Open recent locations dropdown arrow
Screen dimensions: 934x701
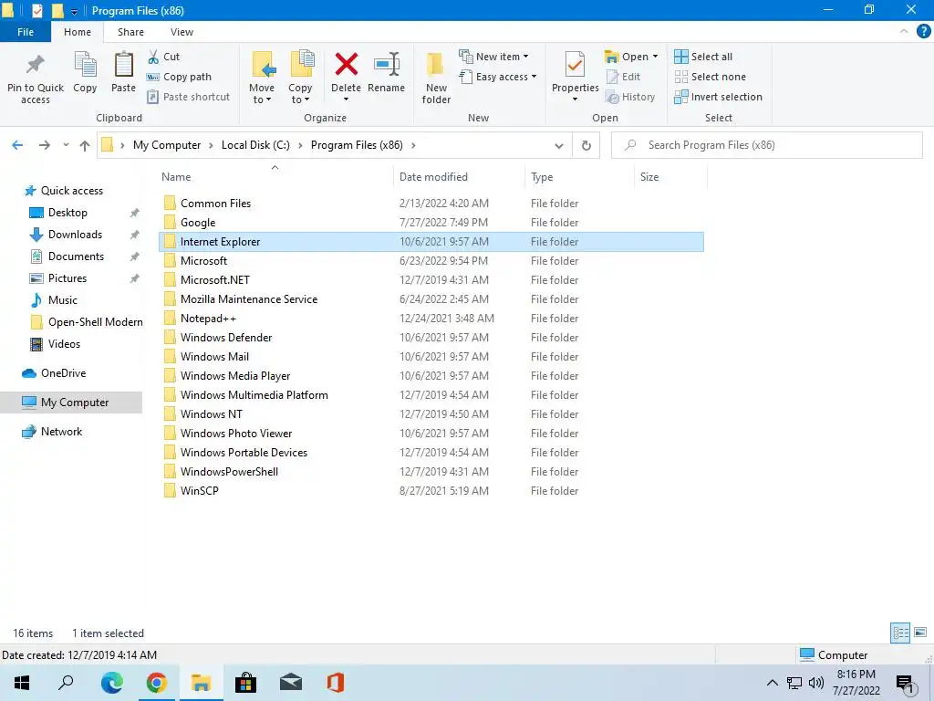pyautogui.click(x=66, y=145)
